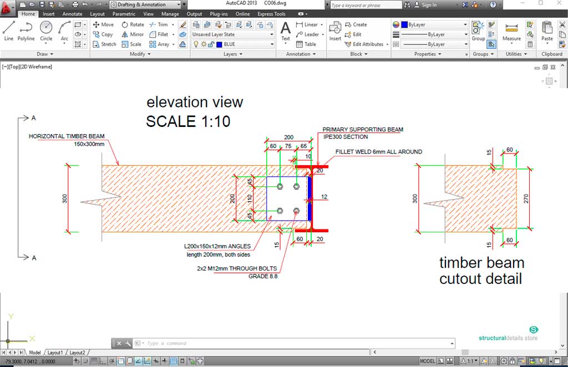Click Create in the Block panel
This screenshot has width=568, height=367.
coord(358,24)
